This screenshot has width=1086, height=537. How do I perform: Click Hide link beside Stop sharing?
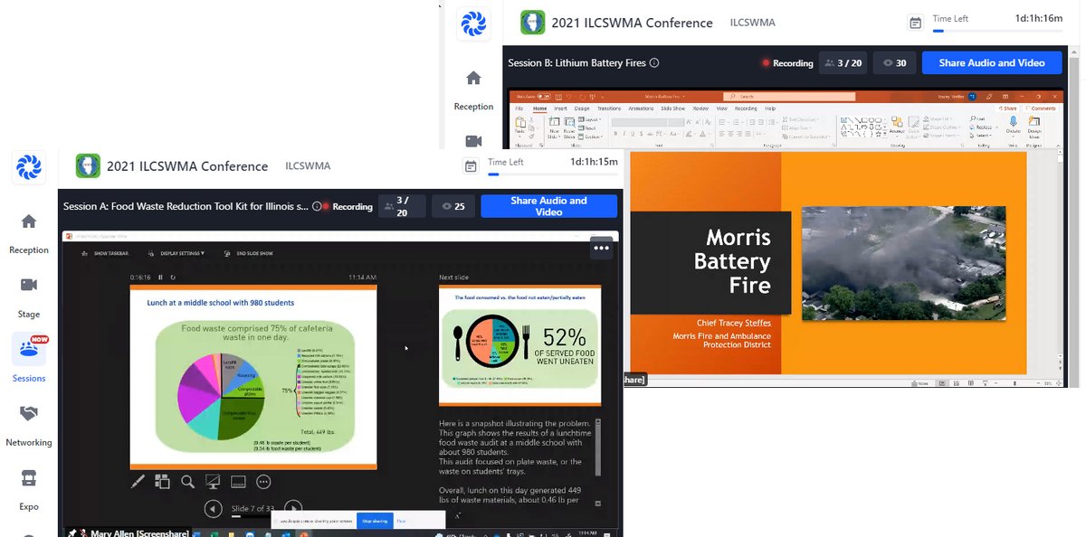pyautogui.click(x=401, y=521)
